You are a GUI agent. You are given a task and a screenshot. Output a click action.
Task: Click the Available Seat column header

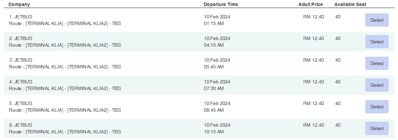coord(350,4)
